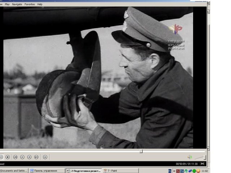Expand hidden system tray icons
Image resolution: width=231 pixels, height=173 pixels.
[174, 170]
